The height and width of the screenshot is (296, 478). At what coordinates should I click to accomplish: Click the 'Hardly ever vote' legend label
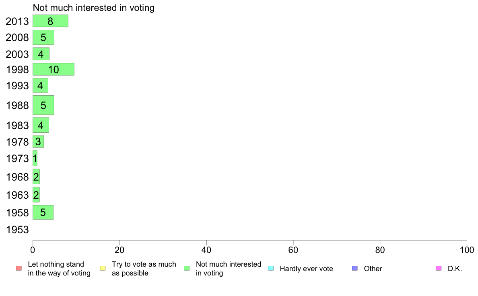[x=306, y=269]
